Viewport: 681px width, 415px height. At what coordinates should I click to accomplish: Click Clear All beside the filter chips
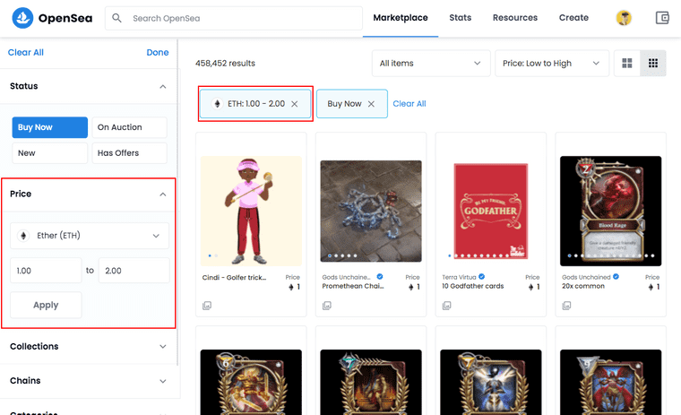pos(409,104)
